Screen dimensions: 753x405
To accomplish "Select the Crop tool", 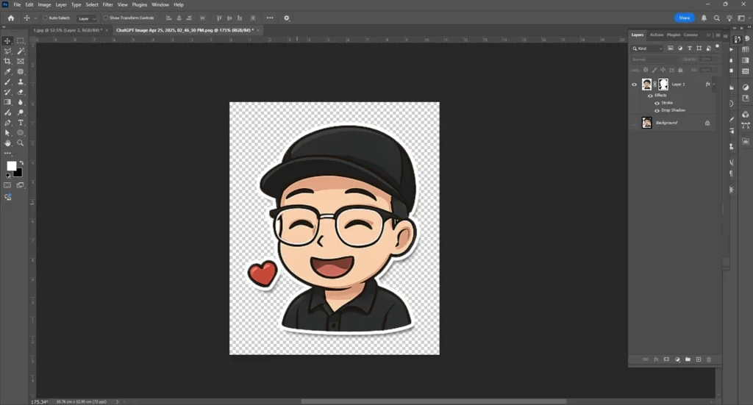I will [7, 62].
